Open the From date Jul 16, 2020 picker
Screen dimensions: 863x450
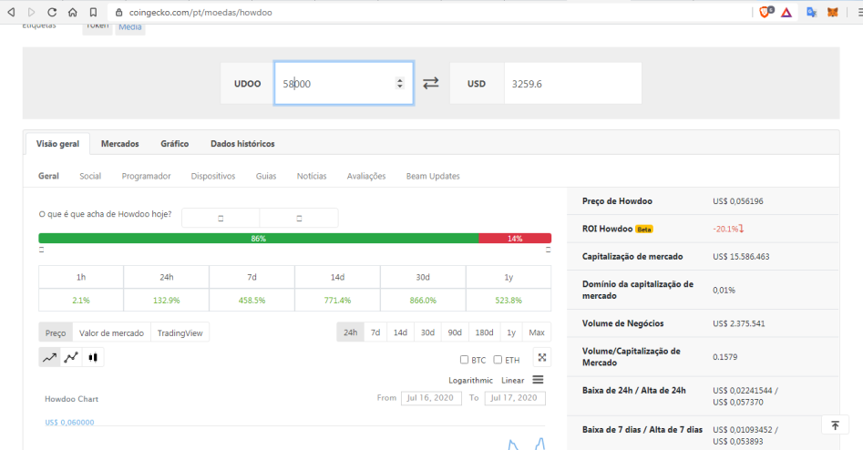431,398
